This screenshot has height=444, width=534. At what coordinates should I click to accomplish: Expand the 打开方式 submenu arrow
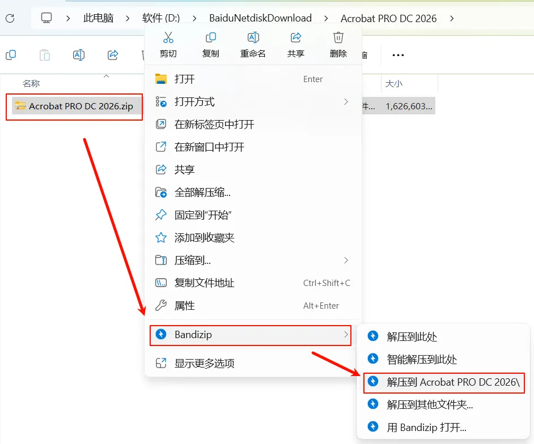click(x=346, y=102)
